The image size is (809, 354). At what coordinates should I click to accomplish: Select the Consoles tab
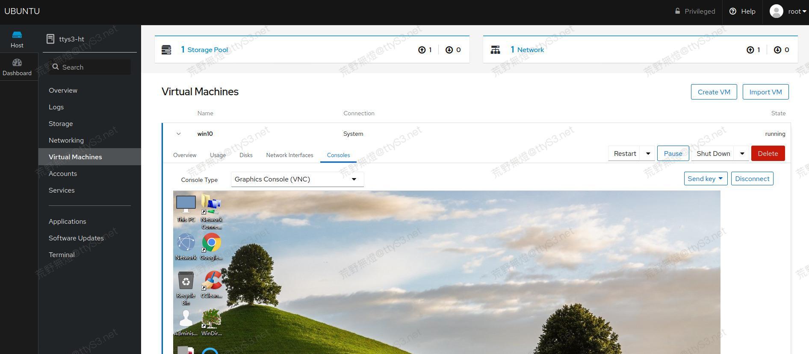338,155
